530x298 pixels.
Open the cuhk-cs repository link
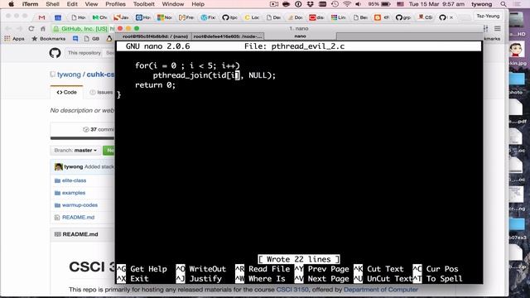100,74
